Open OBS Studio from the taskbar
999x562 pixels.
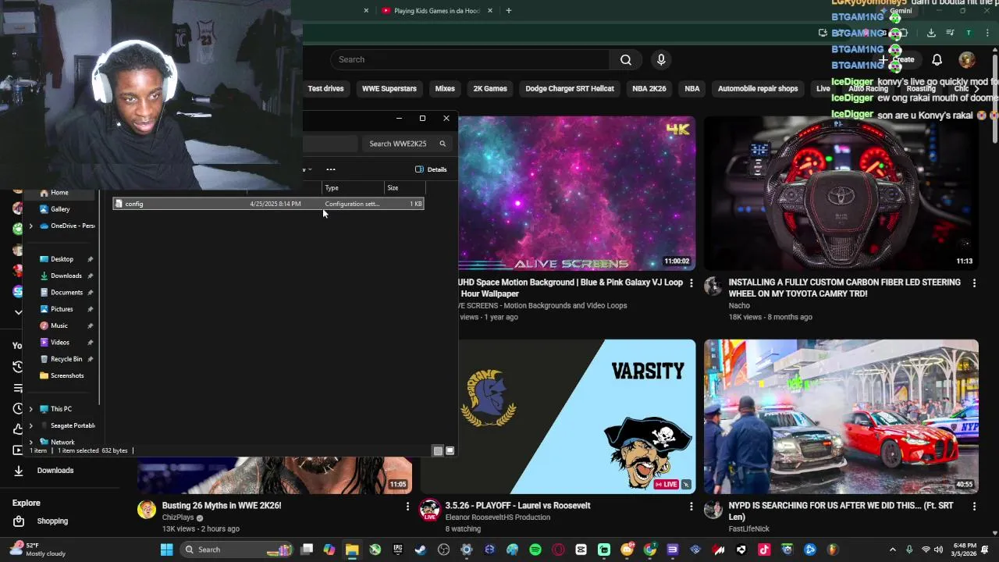click(444, 550)
